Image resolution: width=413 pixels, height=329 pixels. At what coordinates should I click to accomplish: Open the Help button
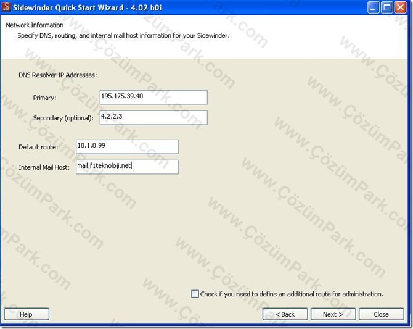pos(27,314)
